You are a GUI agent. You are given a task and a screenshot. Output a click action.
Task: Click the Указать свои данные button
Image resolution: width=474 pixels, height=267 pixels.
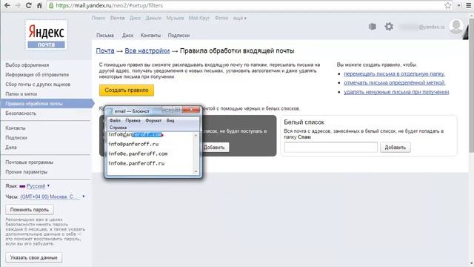[x=33, y=257]
